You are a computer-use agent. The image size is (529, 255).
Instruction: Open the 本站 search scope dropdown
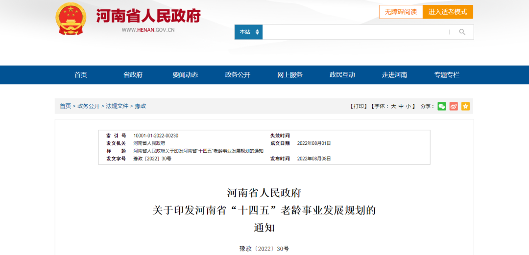coord(249,32)
